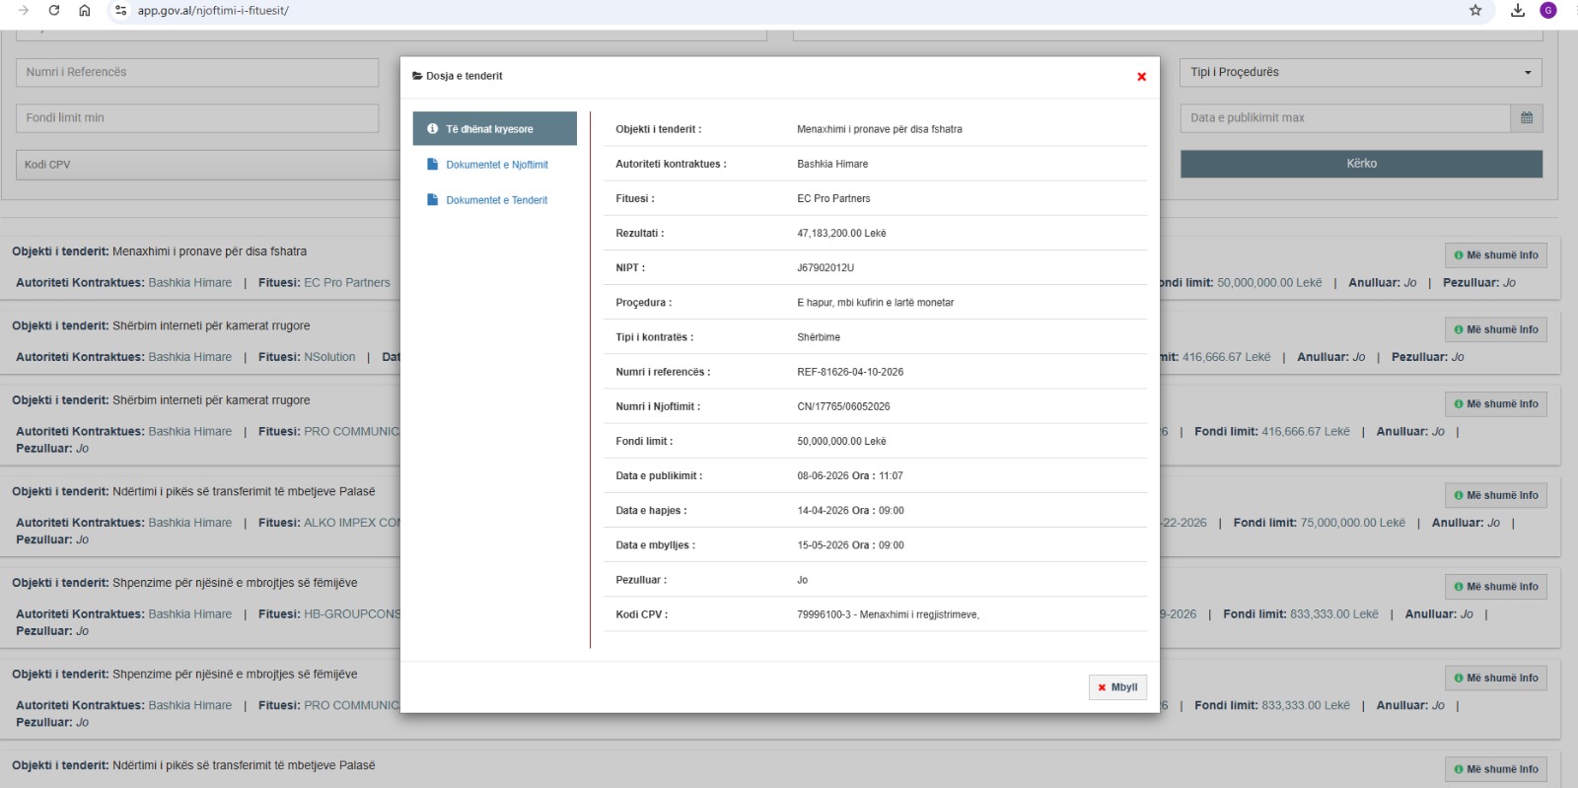Viewport: 1578px width, 788px height.
Task: Select the result value 47,183,200.00 Lekë
Action: [841, 234]
